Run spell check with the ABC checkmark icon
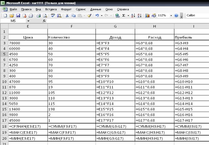209x145 pixels. pyautogui.click(x=53, y=16)
